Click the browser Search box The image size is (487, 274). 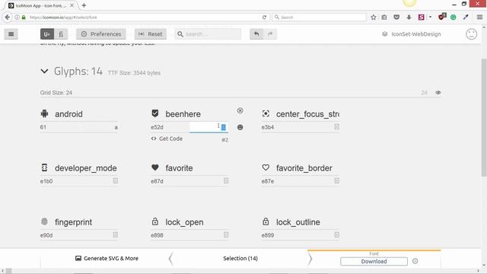click(x=320, y=18)
